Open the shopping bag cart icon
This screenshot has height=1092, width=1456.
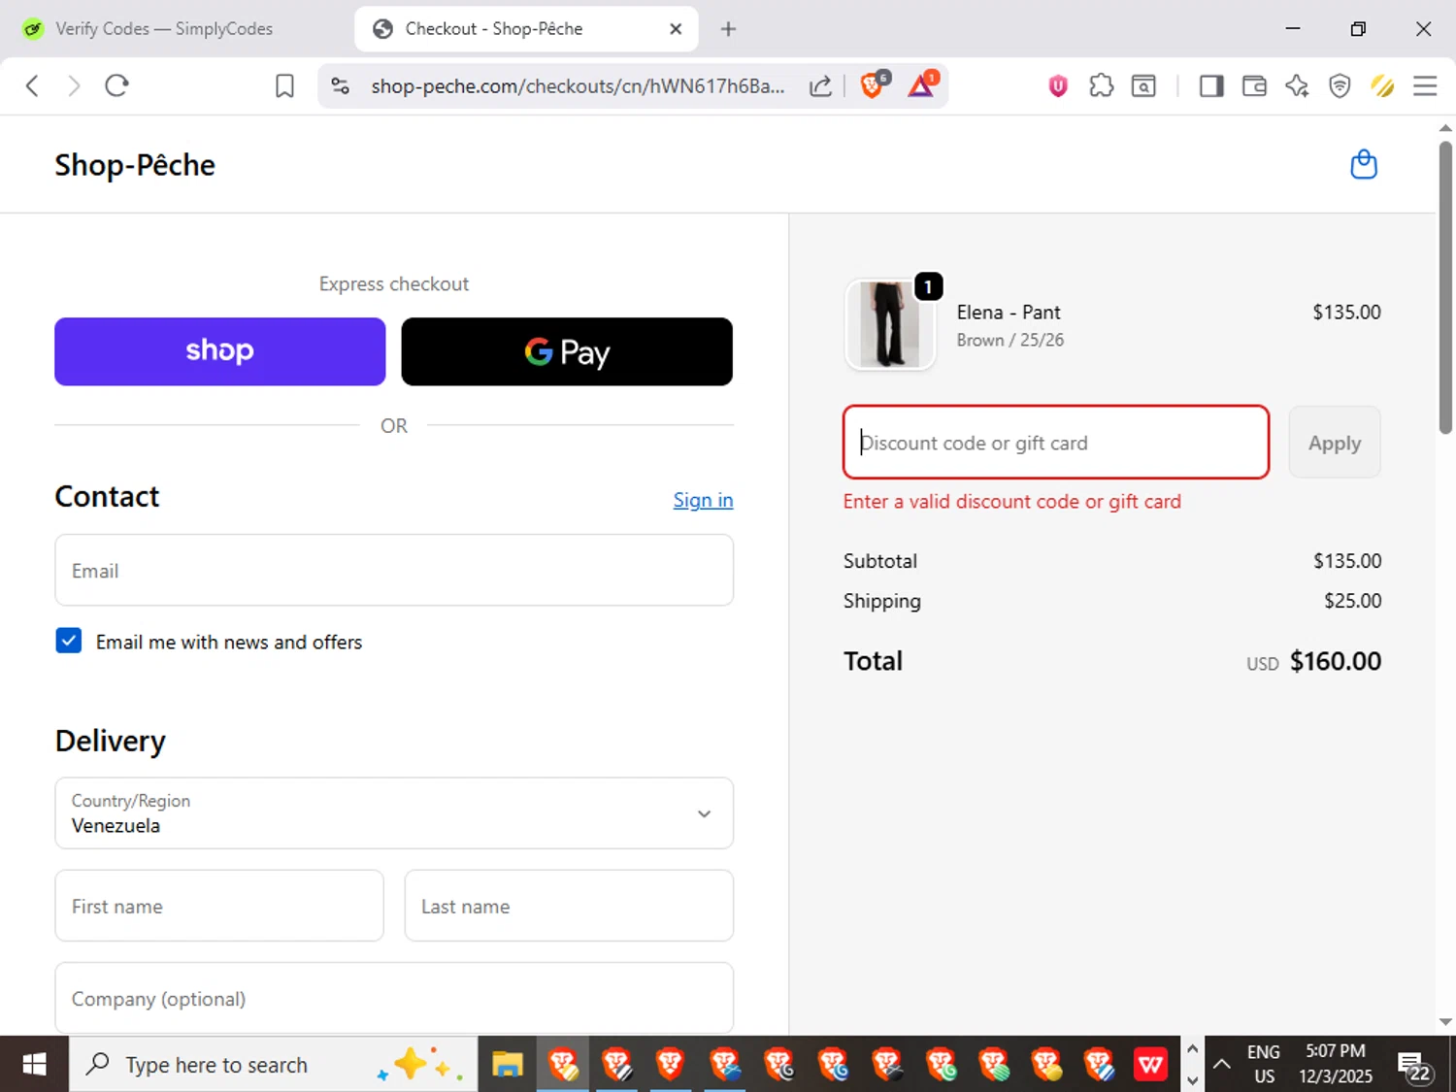coord(1364,164)
